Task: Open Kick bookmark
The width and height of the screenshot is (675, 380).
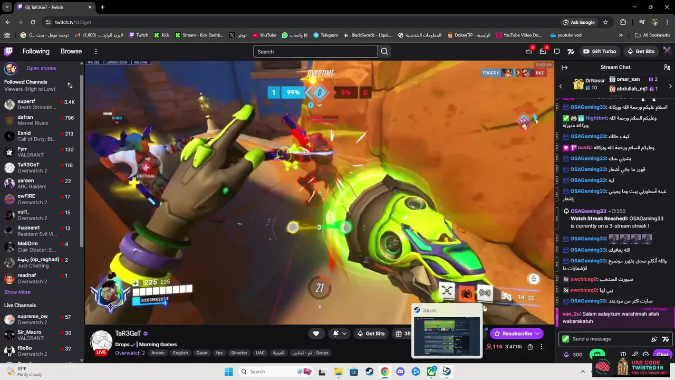Action: pyautogui.click(x=162, y=35)
